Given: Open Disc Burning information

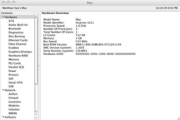Looking at the screenshot, I should (x=16, y=36).
